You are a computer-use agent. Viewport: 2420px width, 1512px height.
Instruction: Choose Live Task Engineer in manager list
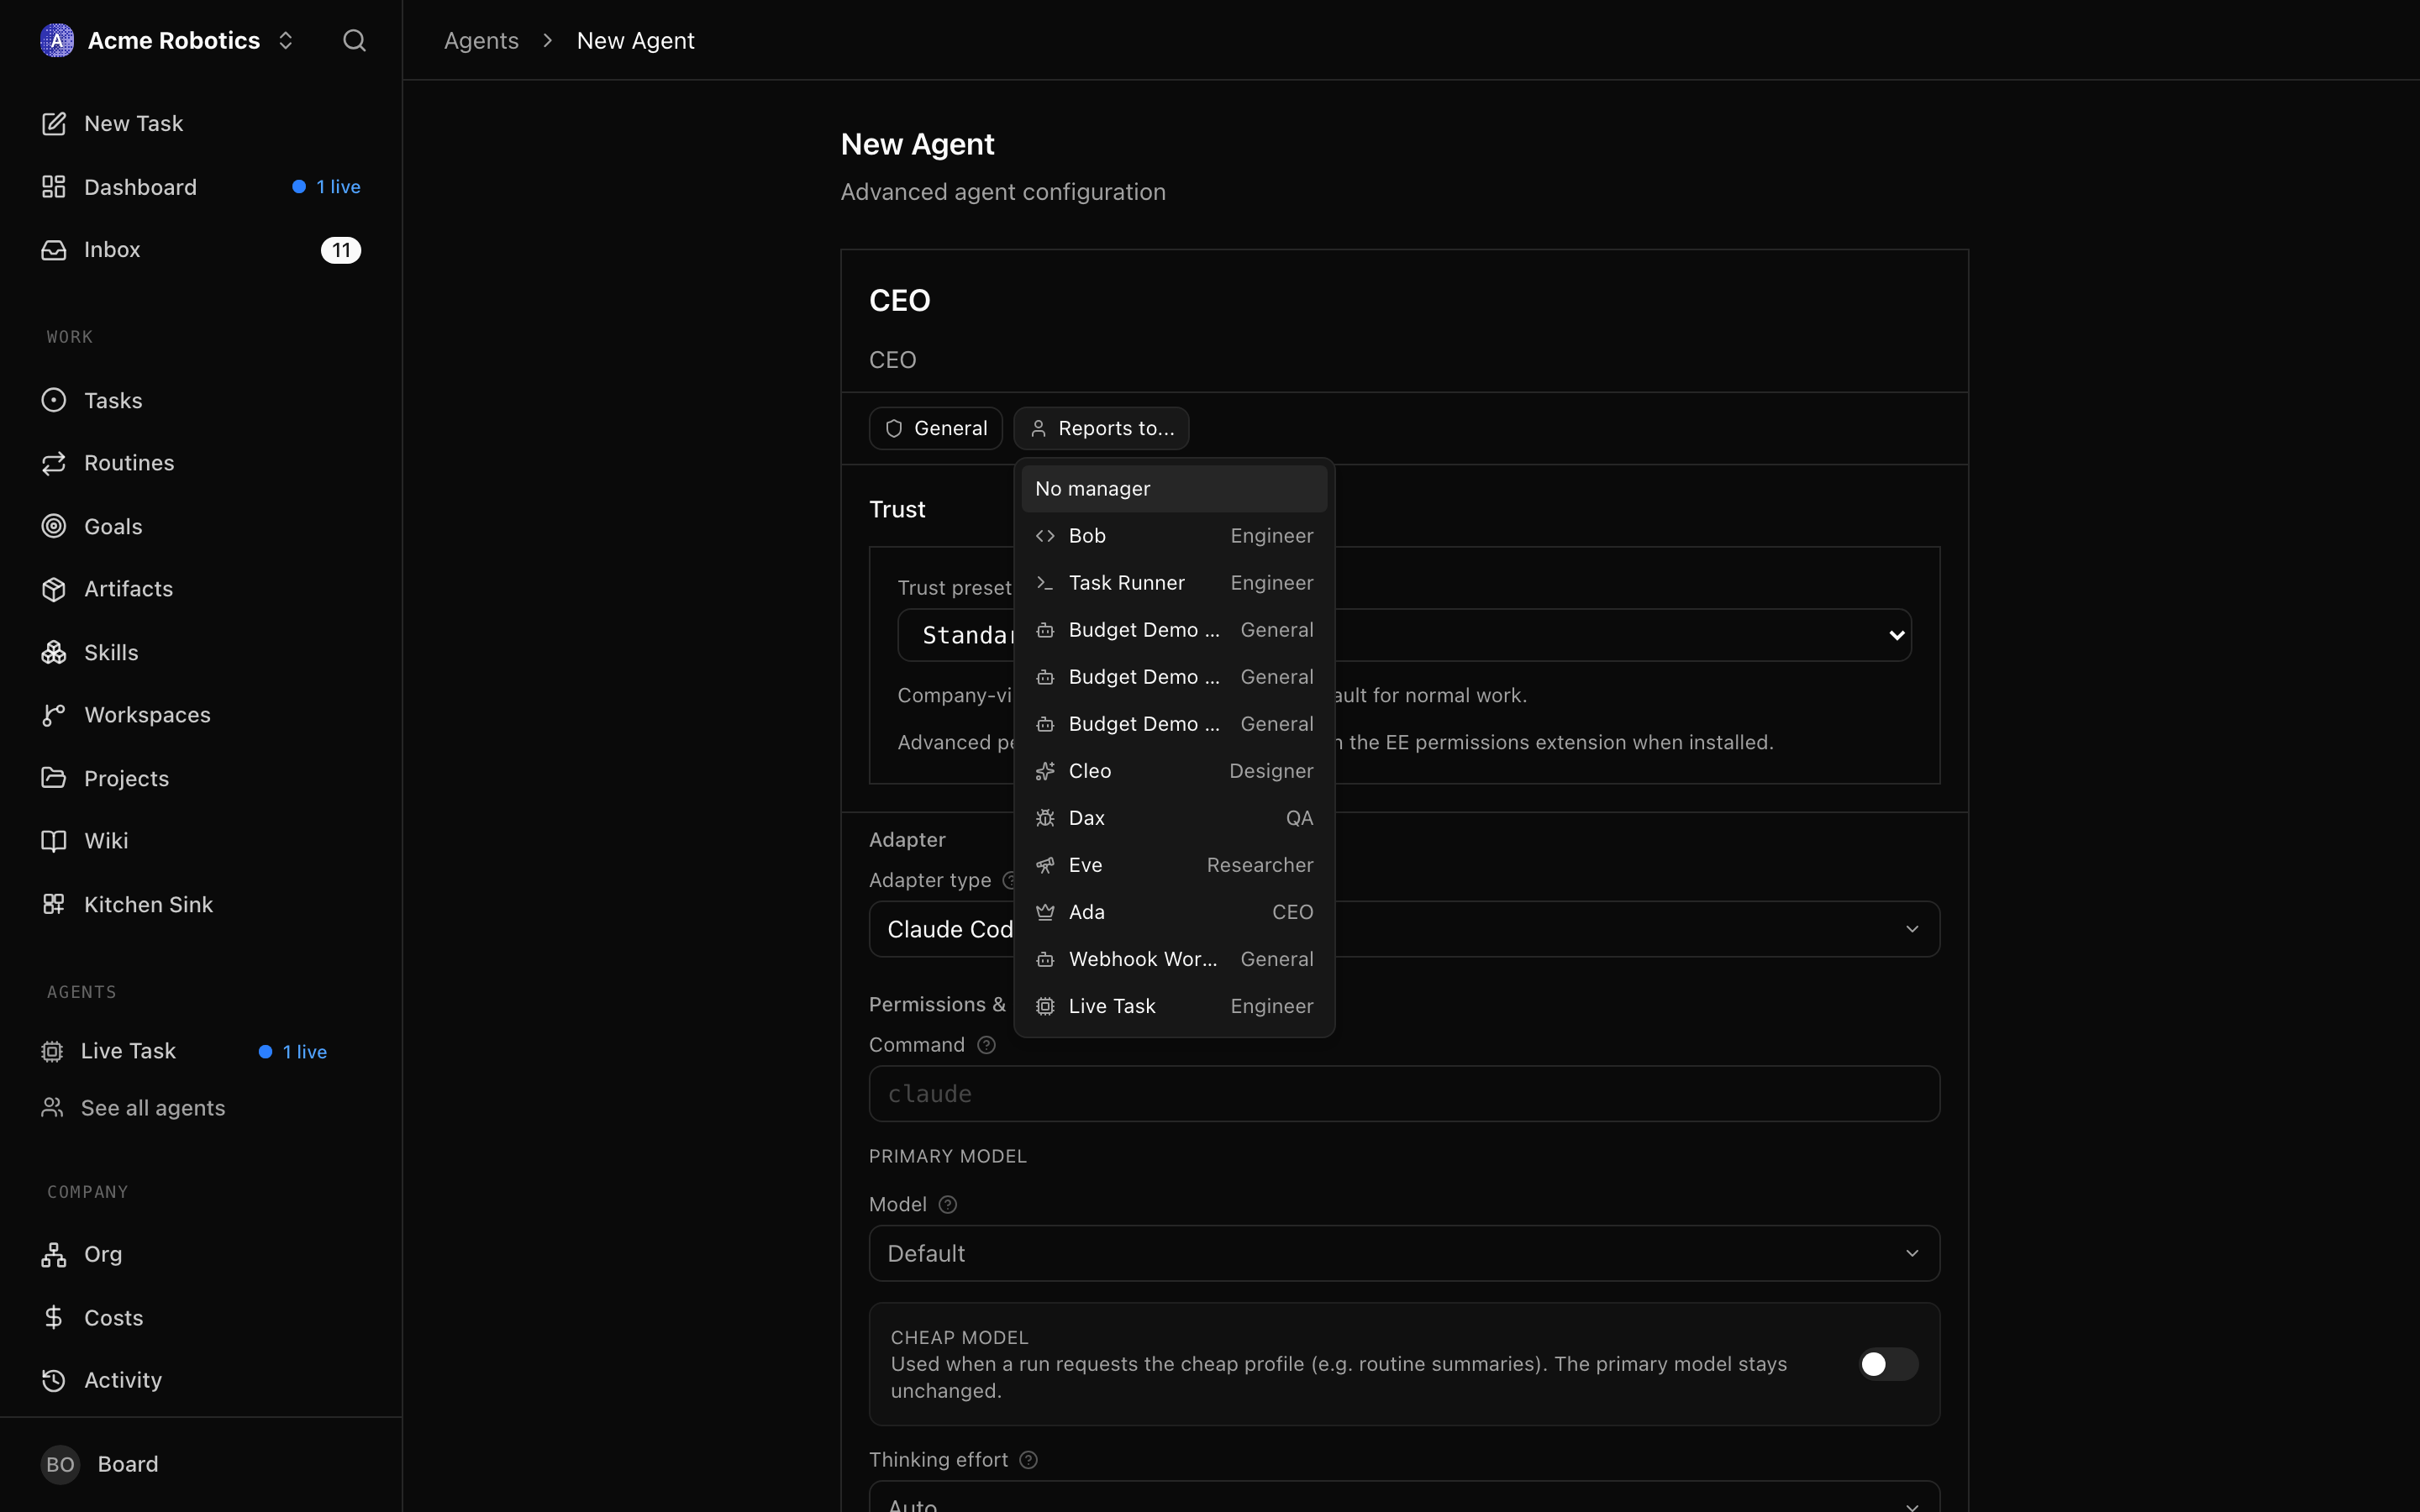coord(1174,1006)
